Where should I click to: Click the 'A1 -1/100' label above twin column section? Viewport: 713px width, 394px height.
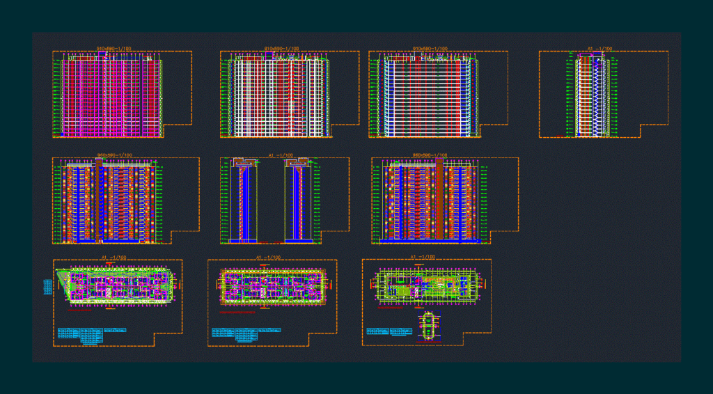[x=281, y=155]
